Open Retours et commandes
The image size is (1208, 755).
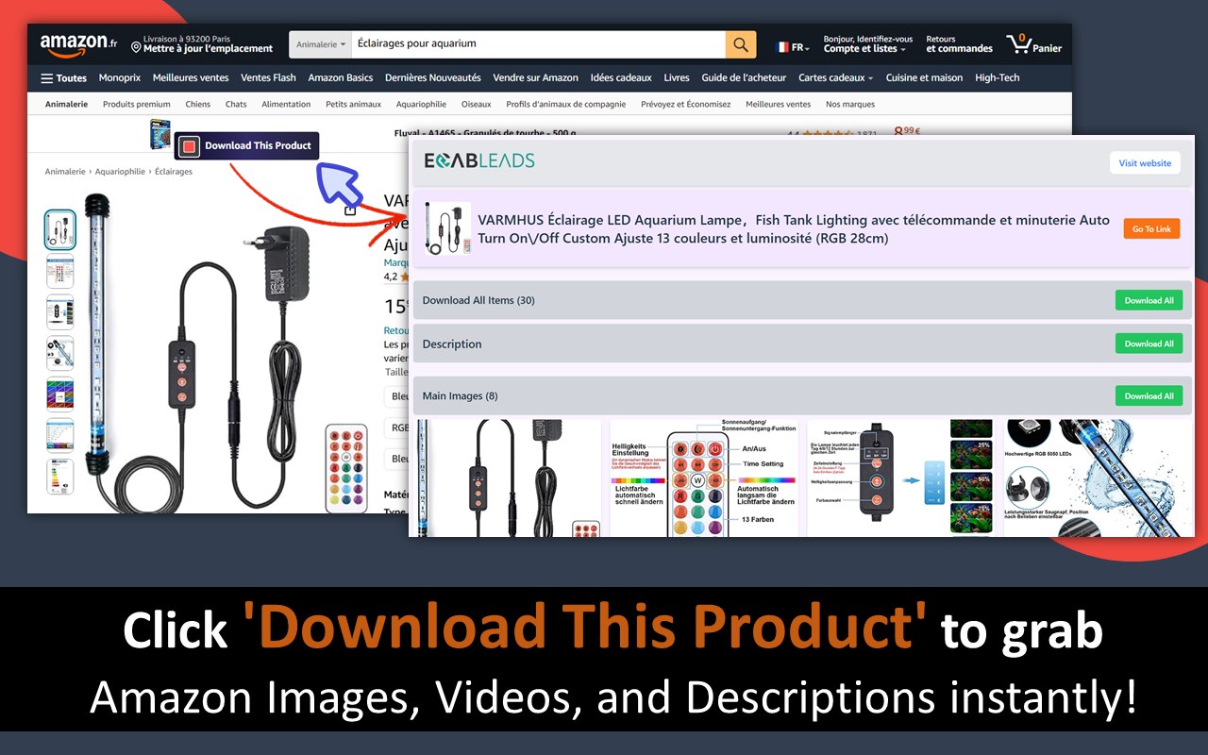pyautogui.click(x=959, y=43)
